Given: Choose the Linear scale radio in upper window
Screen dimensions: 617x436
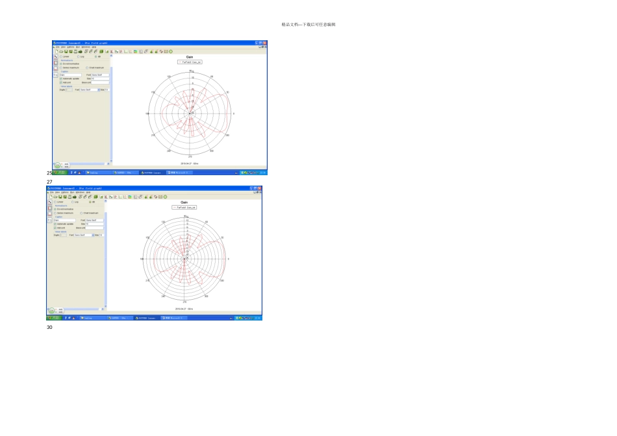Looking at the screenshot, I should coord(61,56).
